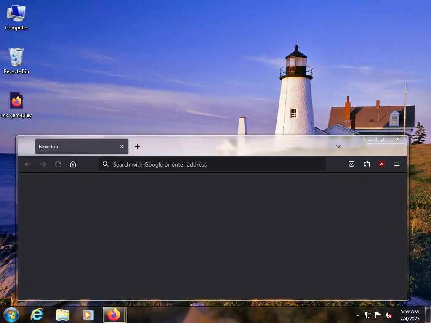This screenshot has height=323, width=431.
Task: Expand the List all tabs chevron
Action: click(x=339, y=146)
